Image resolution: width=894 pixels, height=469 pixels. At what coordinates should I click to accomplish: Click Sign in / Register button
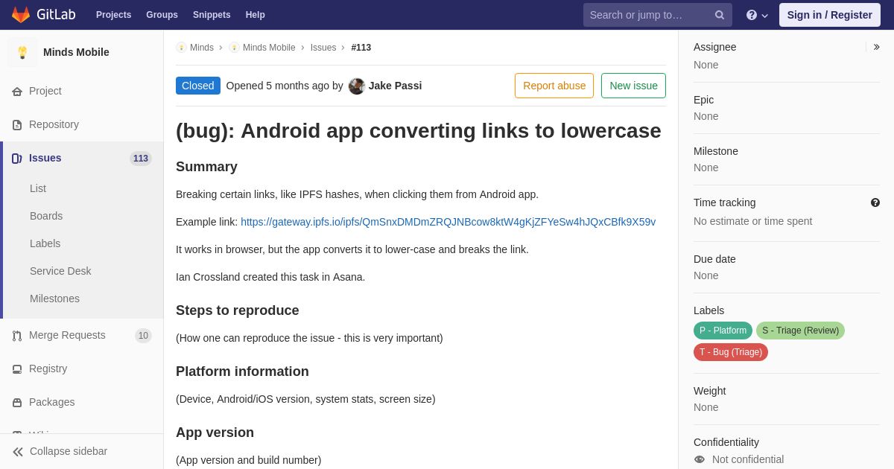coord(829,15)
